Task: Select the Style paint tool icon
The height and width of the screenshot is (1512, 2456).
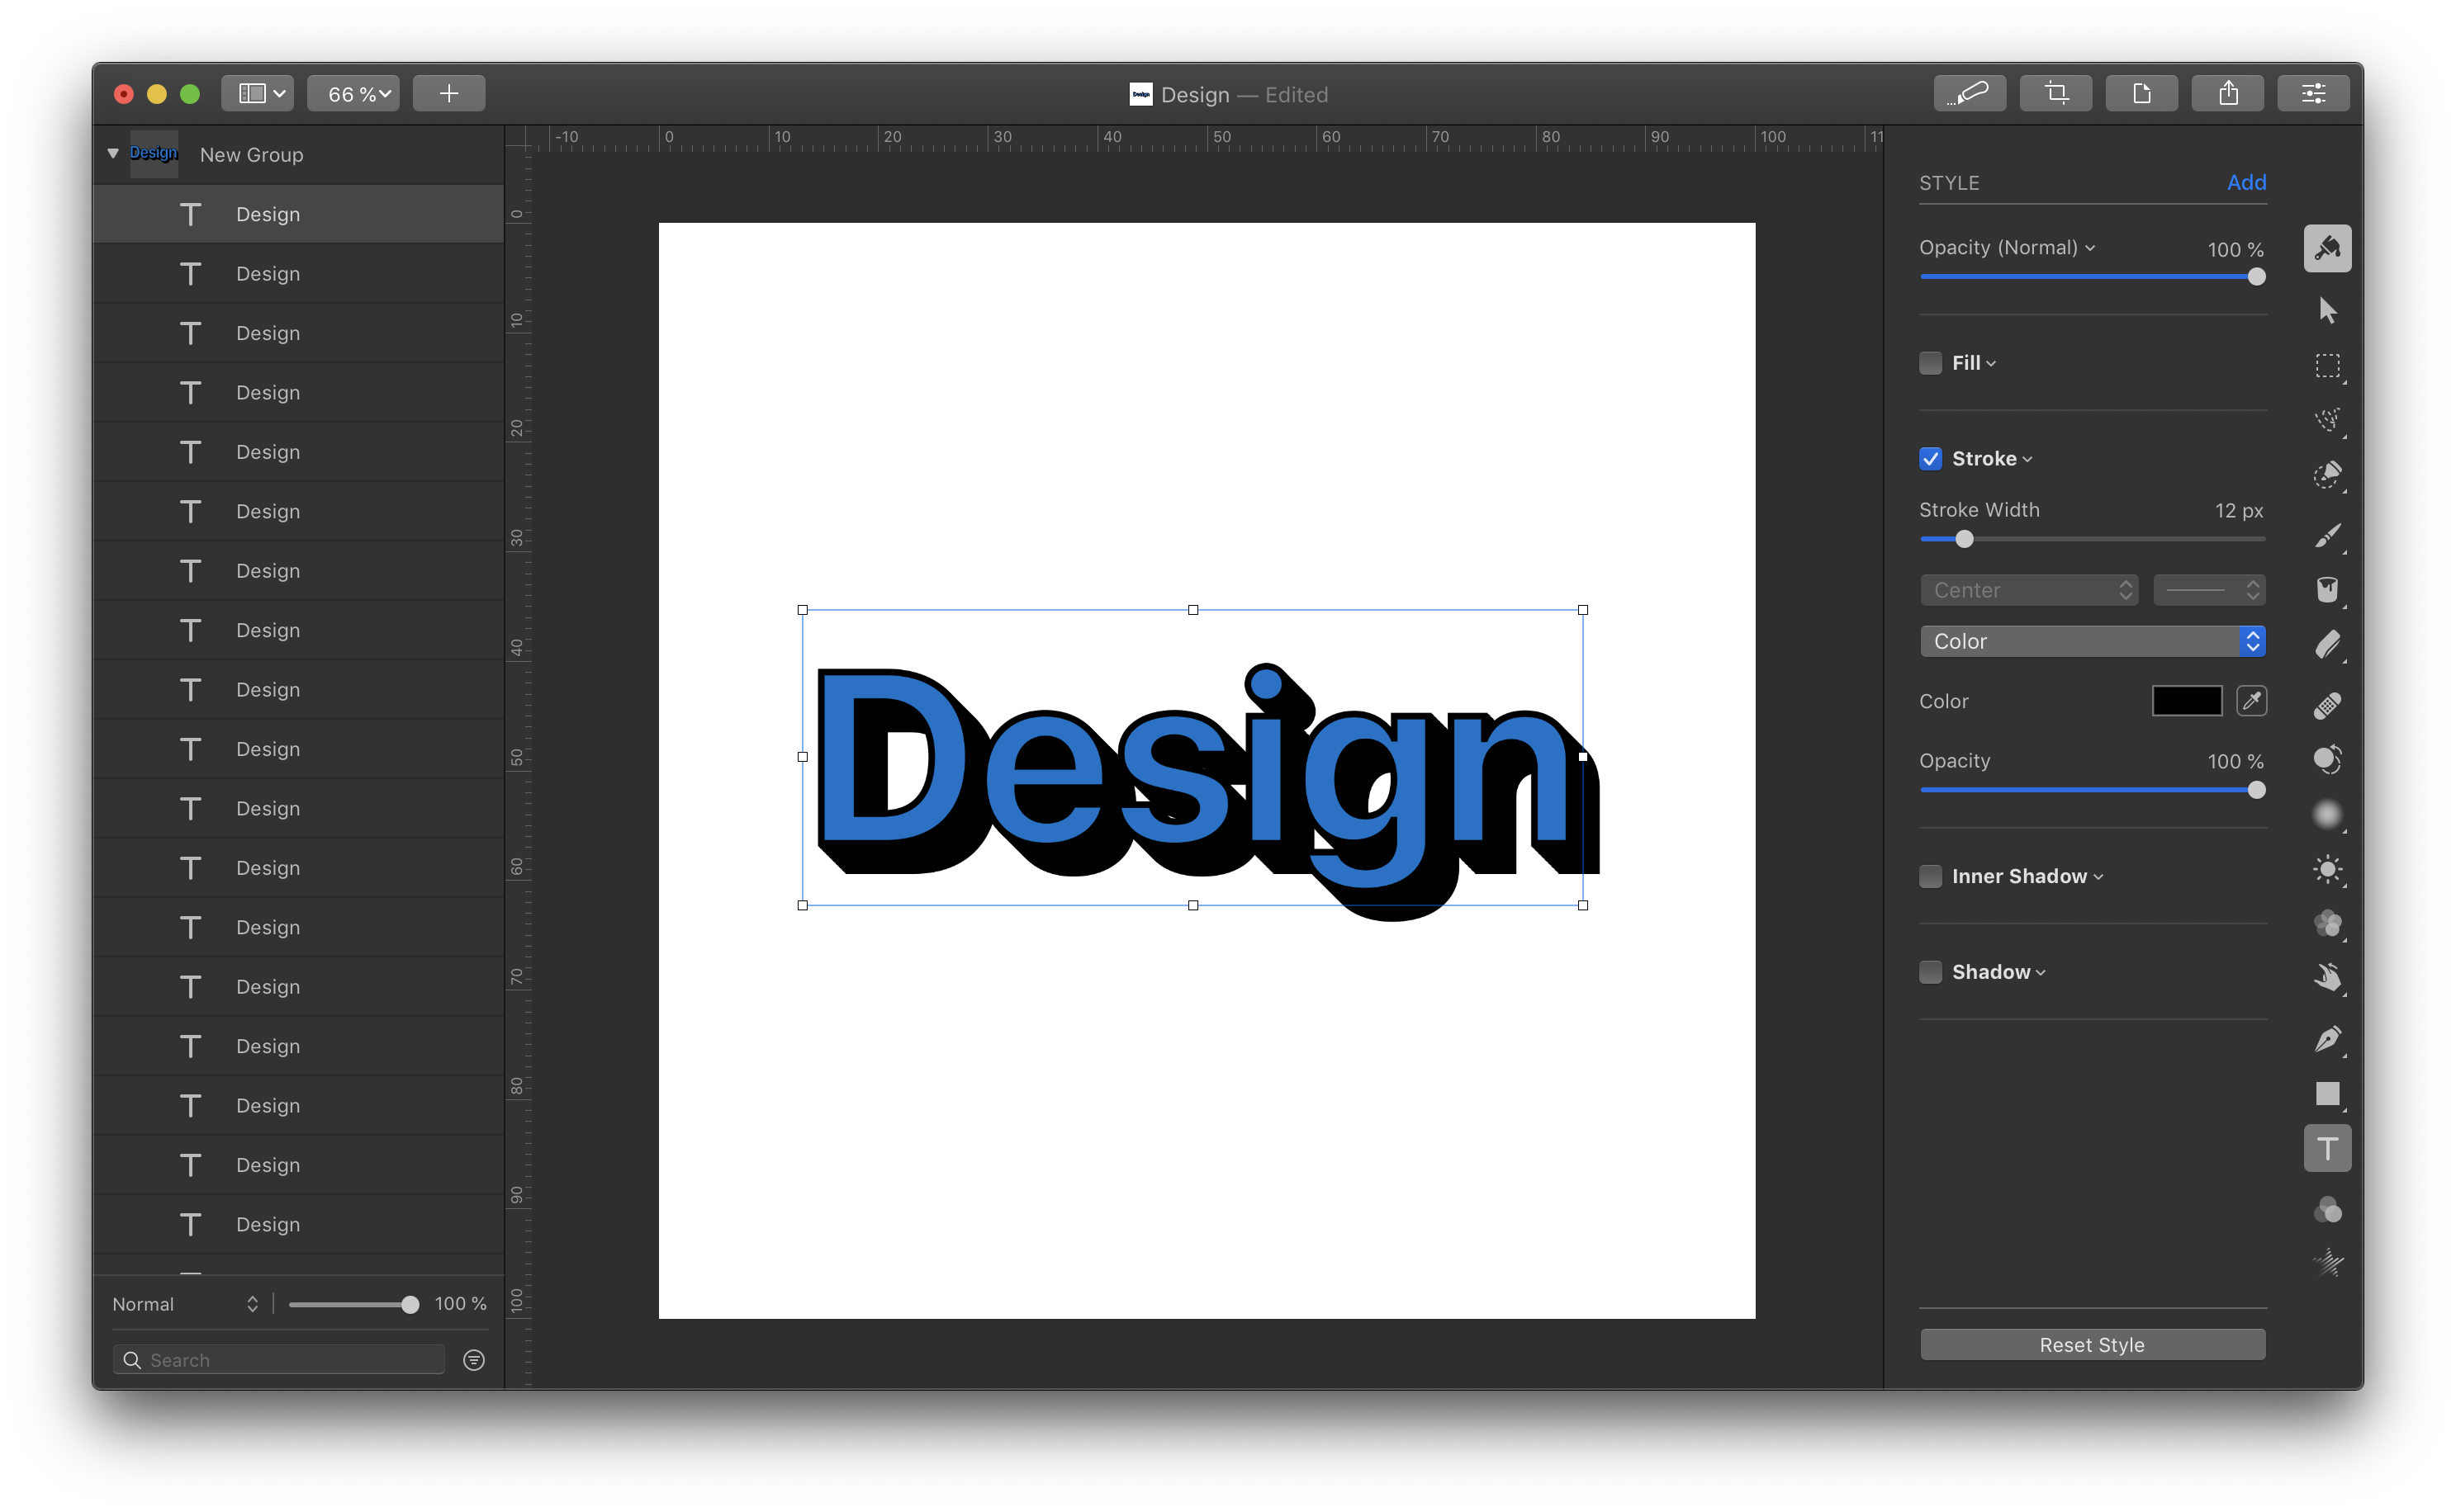Action: (x=2327, y=248)
